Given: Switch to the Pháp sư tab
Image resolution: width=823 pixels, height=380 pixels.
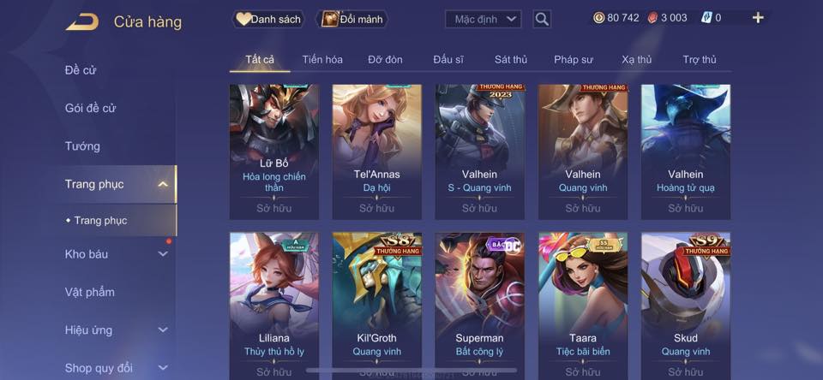Looking at the screenshot, I should [574, 60].
